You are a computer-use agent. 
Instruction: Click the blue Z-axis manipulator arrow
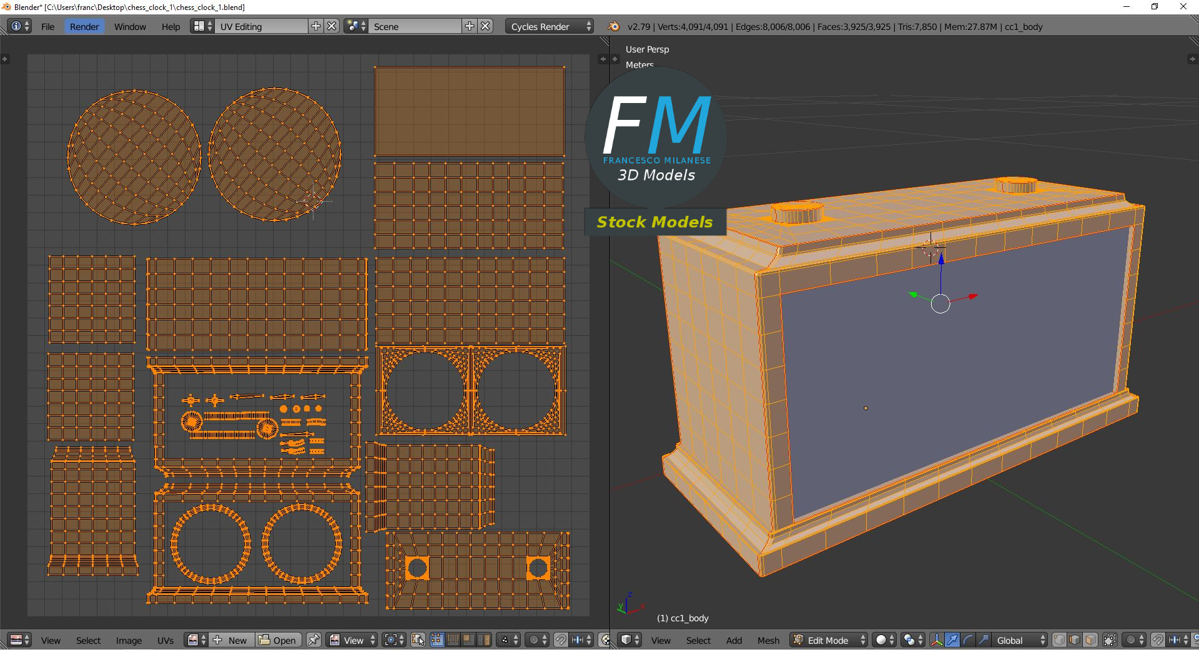pyautogui.click(x=940, y=258)
